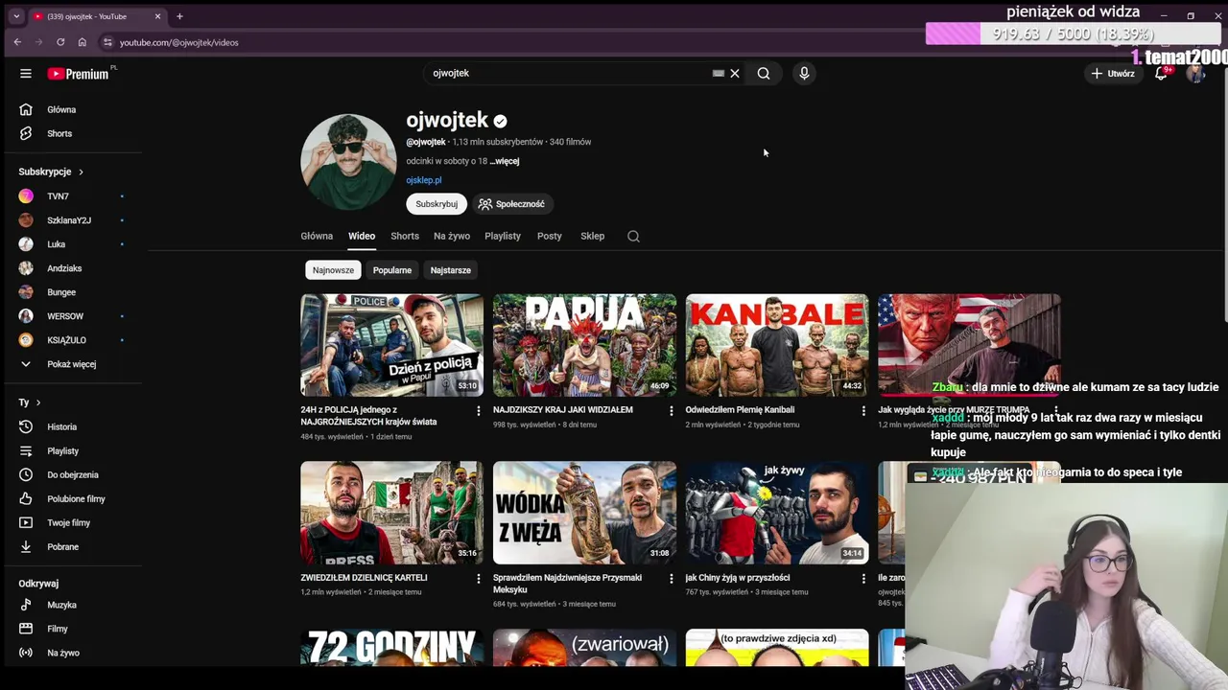Expand channel description with ...więcej

click(x=505, y=161)
